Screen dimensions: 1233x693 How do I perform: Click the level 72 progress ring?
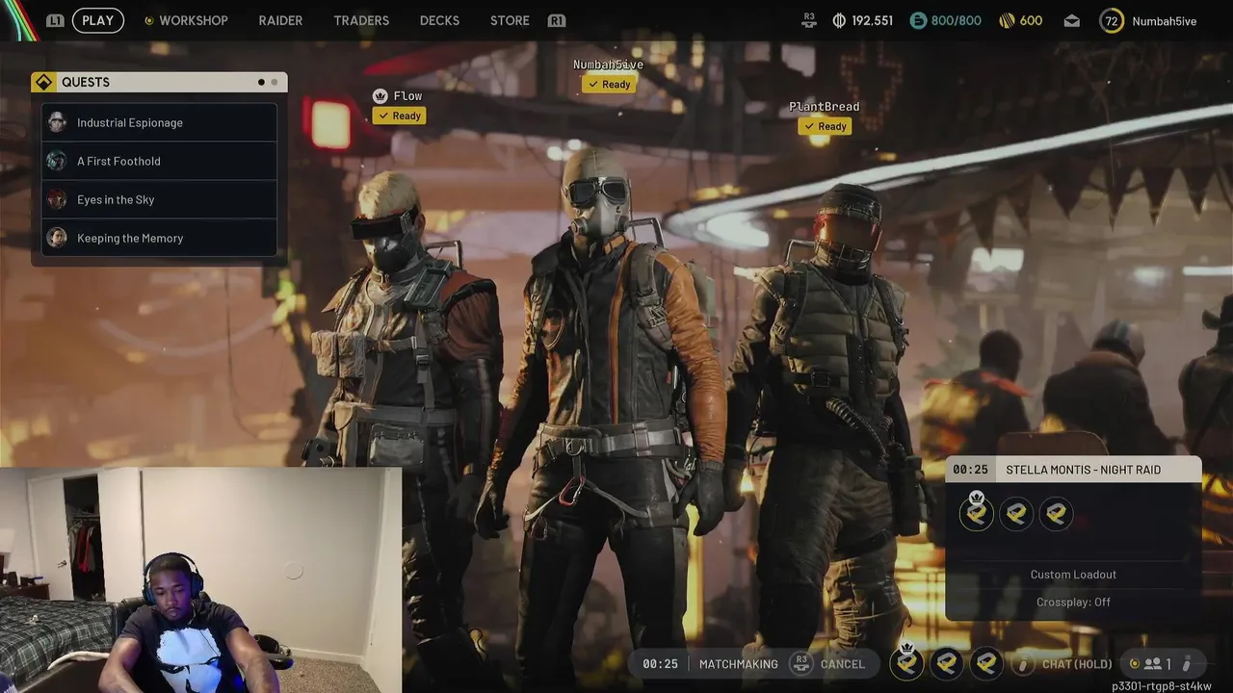1112,20
